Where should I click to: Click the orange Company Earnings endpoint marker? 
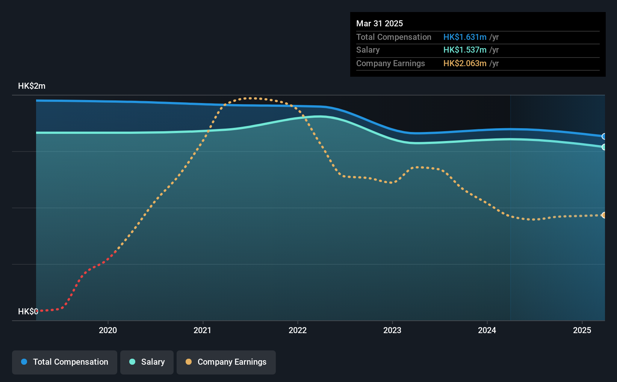[x=604, y=215]
